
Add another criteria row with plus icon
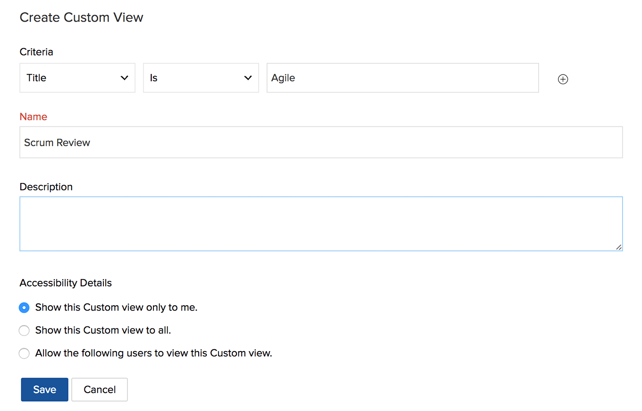563,79
